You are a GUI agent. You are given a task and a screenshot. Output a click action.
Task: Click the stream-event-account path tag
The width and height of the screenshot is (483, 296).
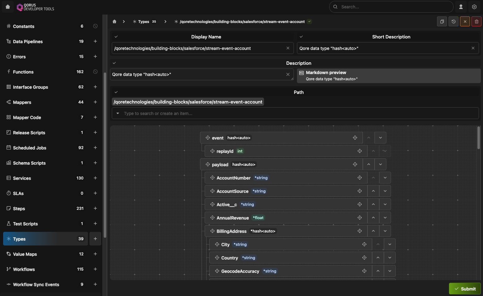click(188, 102)
